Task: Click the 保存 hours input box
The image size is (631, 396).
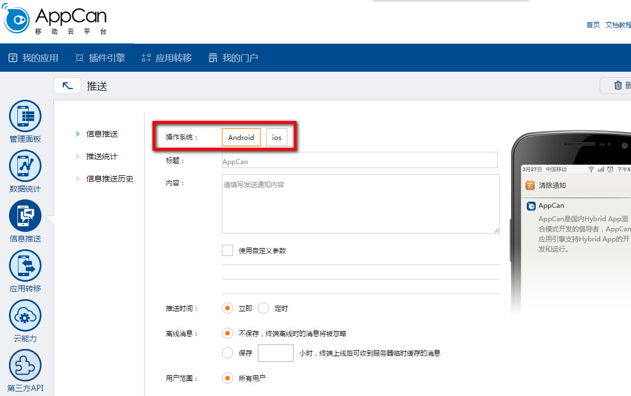Action: pyautogui.click(x=276, y=353)
